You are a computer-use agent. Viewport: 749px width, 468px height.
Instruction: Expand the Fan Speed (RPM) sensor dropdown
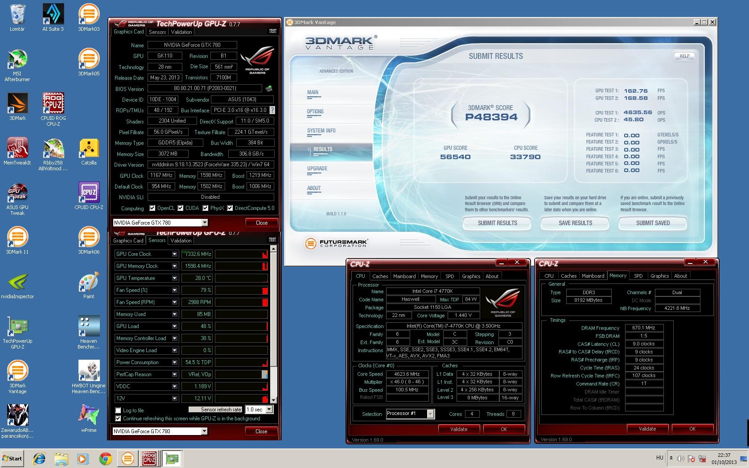pyautogui.click(x=174, y=302)
